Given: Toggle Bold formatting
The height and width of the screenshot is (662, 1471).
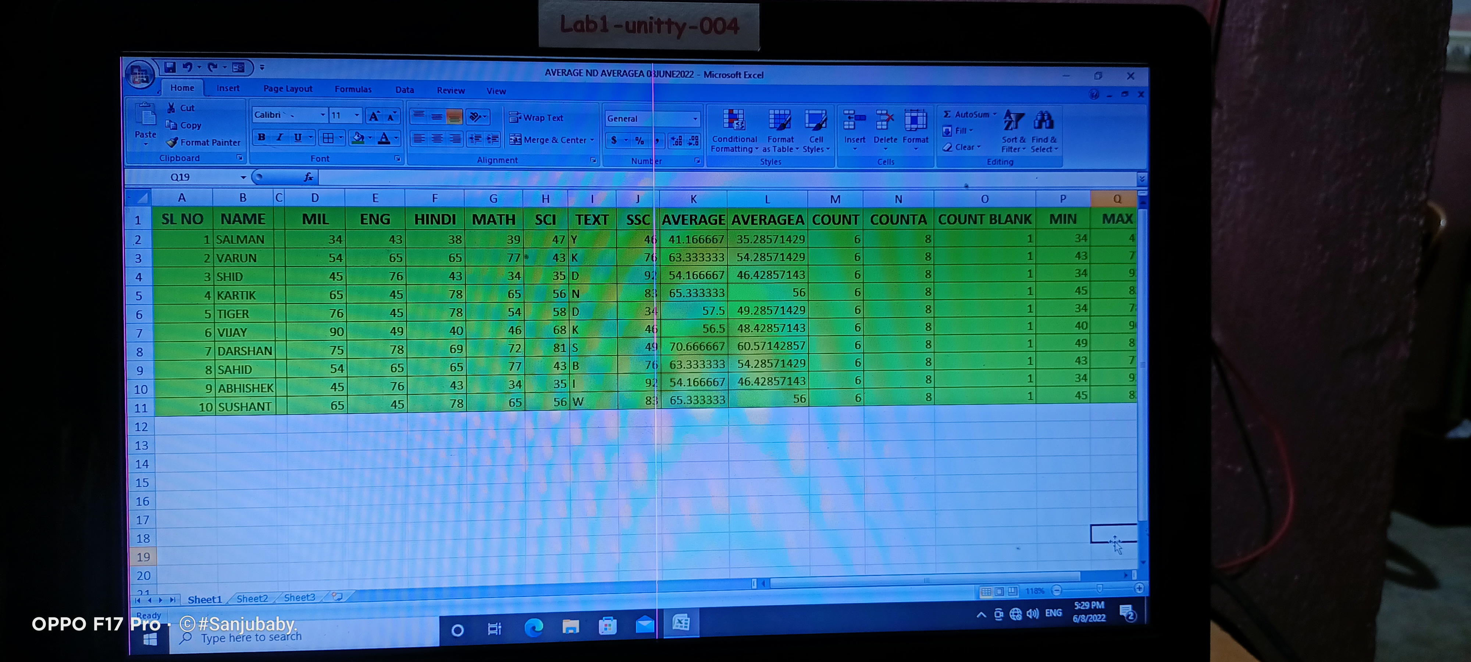Looking at the screenshot, I should (x=261, y=137).
